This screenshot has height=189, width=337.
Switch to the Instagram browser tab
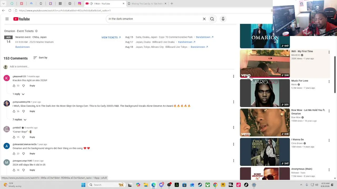[80, 4]
